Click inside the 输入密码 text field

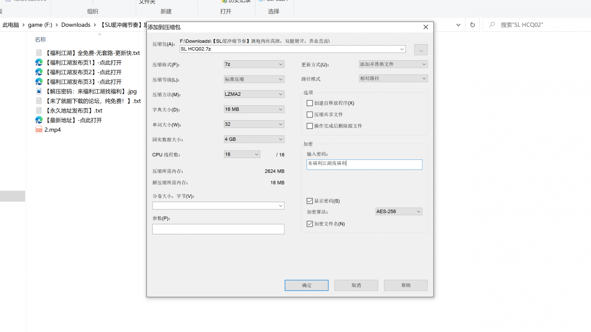pyautogui.click(x=364, y=164)
